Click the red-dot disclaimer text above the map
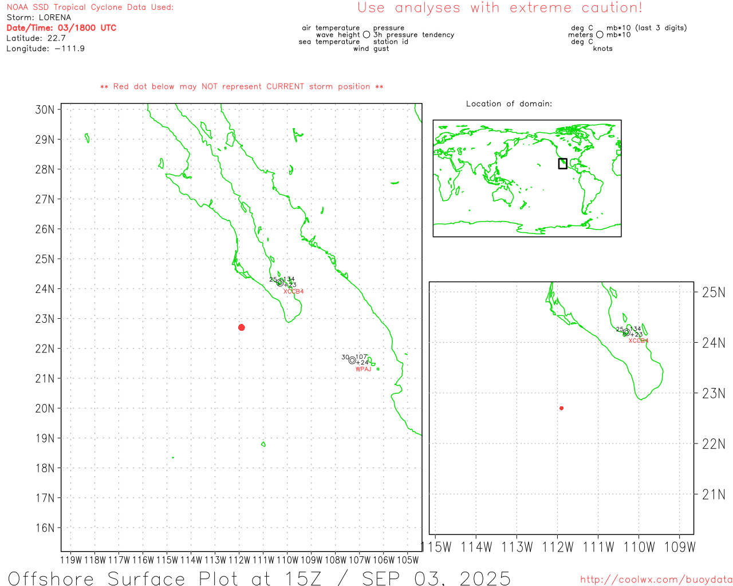 point(242,86)
